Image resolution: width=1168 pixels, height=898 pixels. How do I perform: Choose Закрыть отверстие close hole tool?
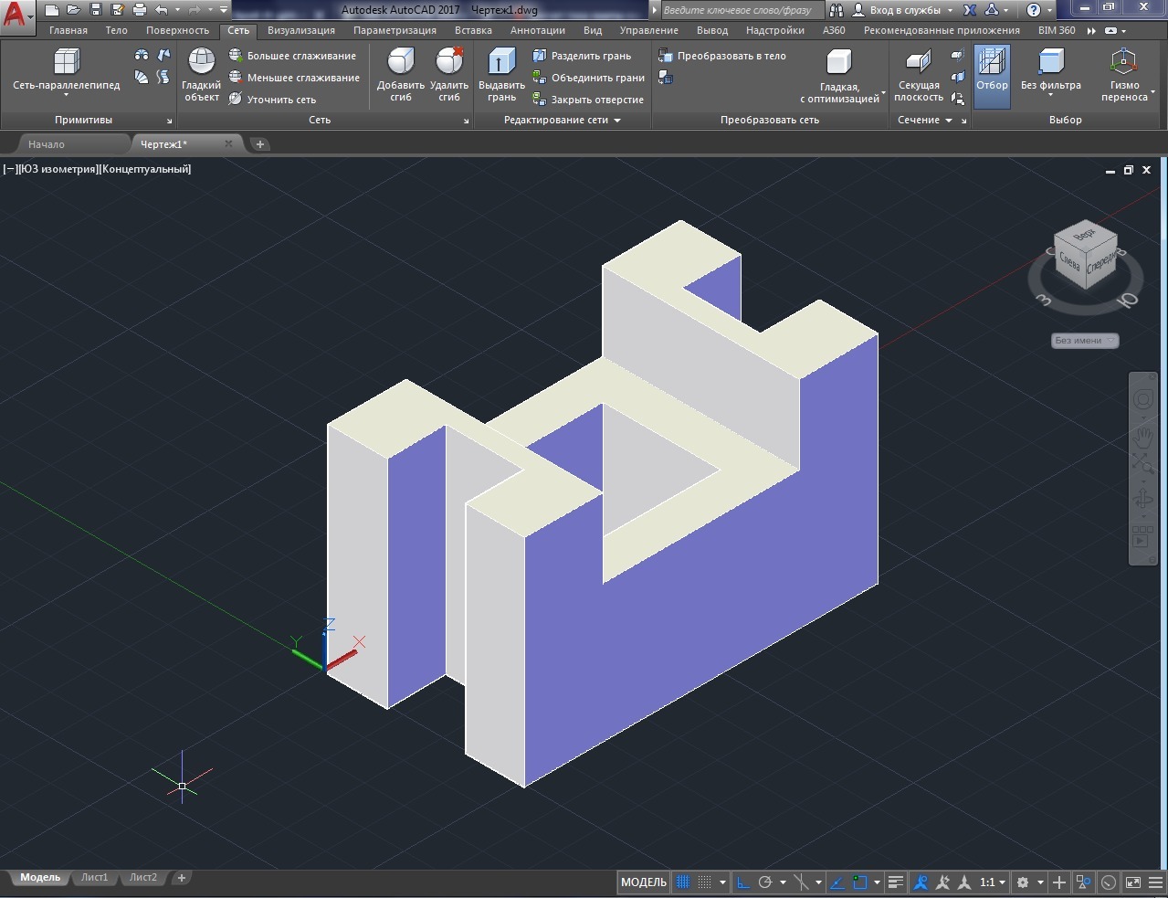(x=588, y=100)
